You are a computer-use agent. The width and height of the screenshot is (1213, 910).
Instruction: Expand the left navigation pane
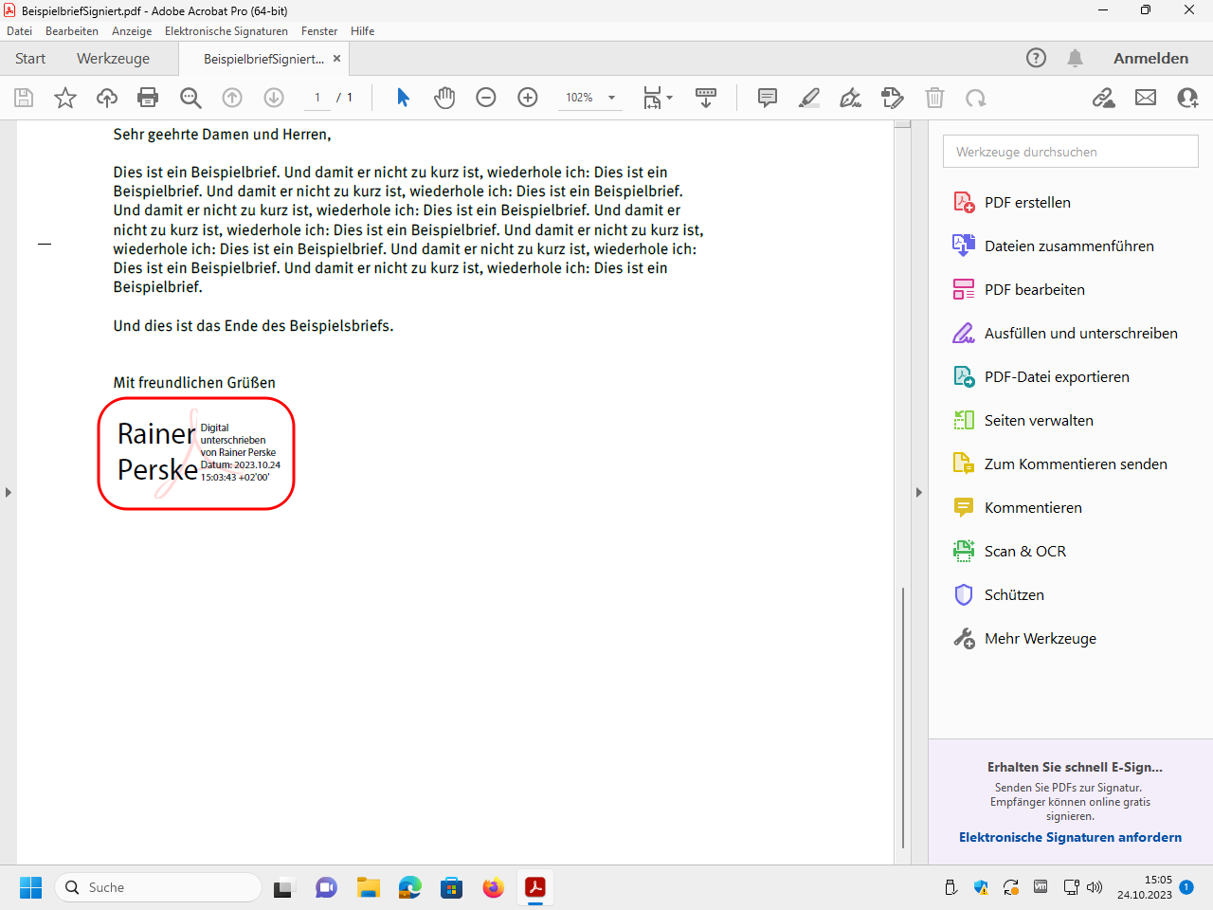tap(9, 492)
